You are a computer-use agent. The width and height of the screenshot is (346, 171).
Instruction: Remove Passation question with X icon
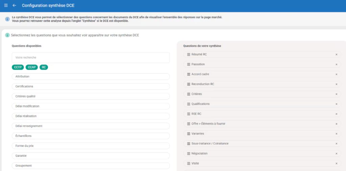pos(336,64)
